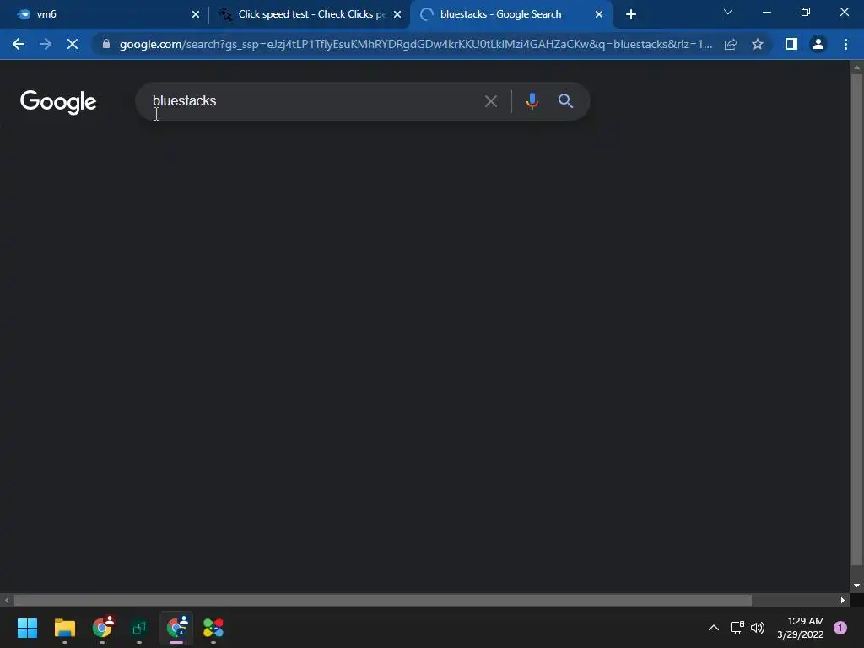This screenshot has height=648, width=864.
Task: Open the clock and calendar flyout
Action: (x=801, y=628)
